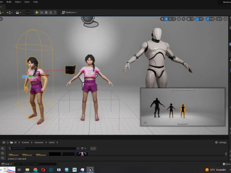Open the Actor menu

[27, 2]
